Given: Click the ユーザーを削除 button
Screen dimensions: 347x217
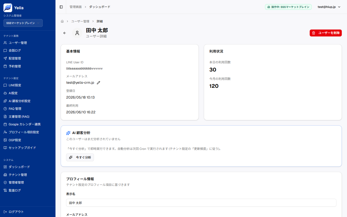Looking at the screenshot, I should (x=326, y=33).
